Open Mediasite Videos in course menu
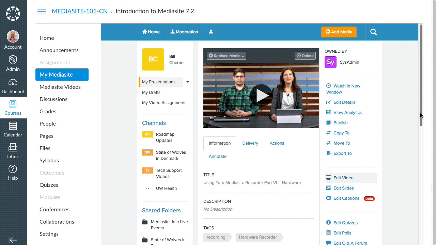 pos(60,87)
